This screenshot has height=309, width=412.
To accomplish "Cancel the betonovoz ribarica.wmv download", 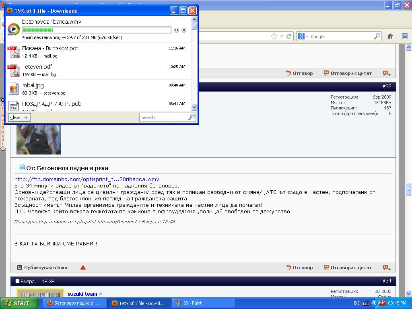I will [184, 30].
